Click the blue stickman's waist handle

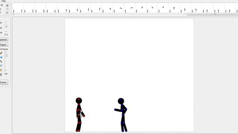[x=123, y=115]
